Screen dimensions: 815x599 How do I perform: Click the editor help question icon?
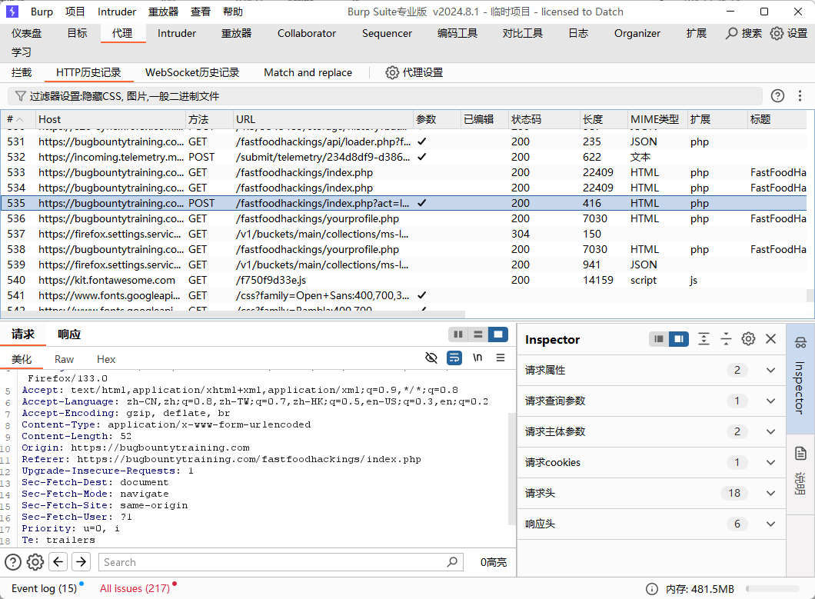tap(13, 562)
